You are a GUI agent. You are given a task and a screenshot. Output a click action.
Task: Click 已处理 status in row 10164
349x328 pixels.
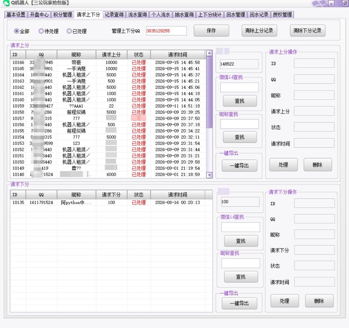click(x=139, y=75)
